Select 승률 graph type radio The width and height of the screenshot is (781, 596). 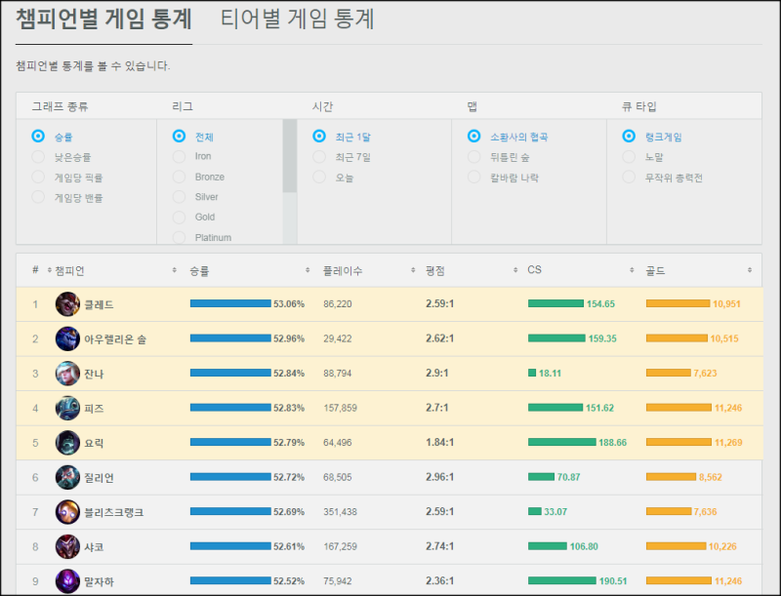(x=38, y=137)
